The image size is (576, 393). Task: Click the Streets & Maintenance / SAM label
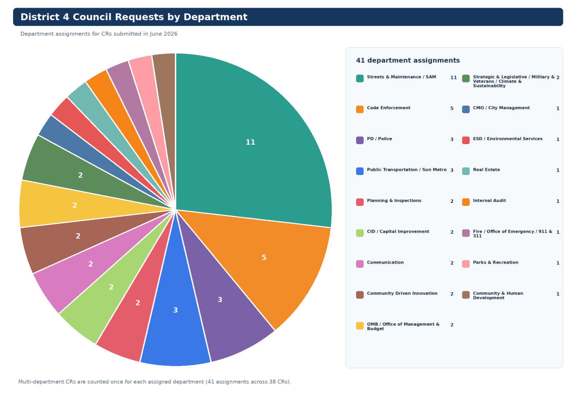pos(401,77)
